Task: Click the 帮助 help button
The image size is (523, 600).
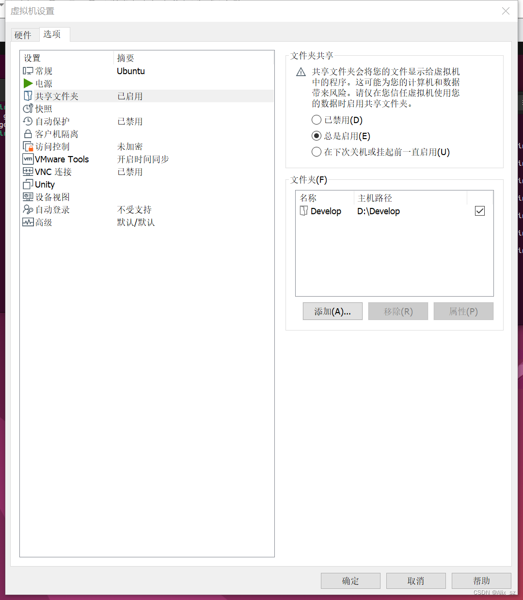Action: click(x=481, y=581)
